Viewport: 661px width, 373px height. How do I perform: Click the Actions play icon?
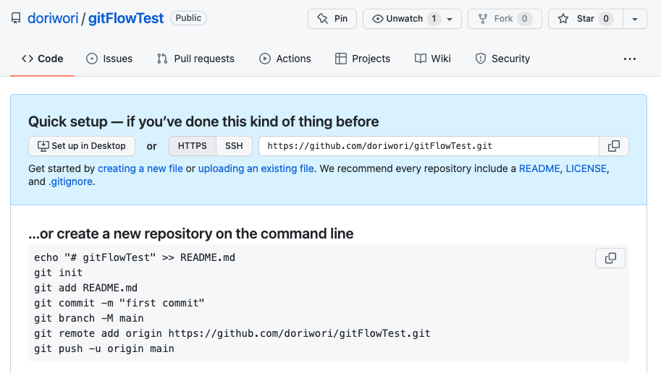pyautogui.click(x=265, y=59)
